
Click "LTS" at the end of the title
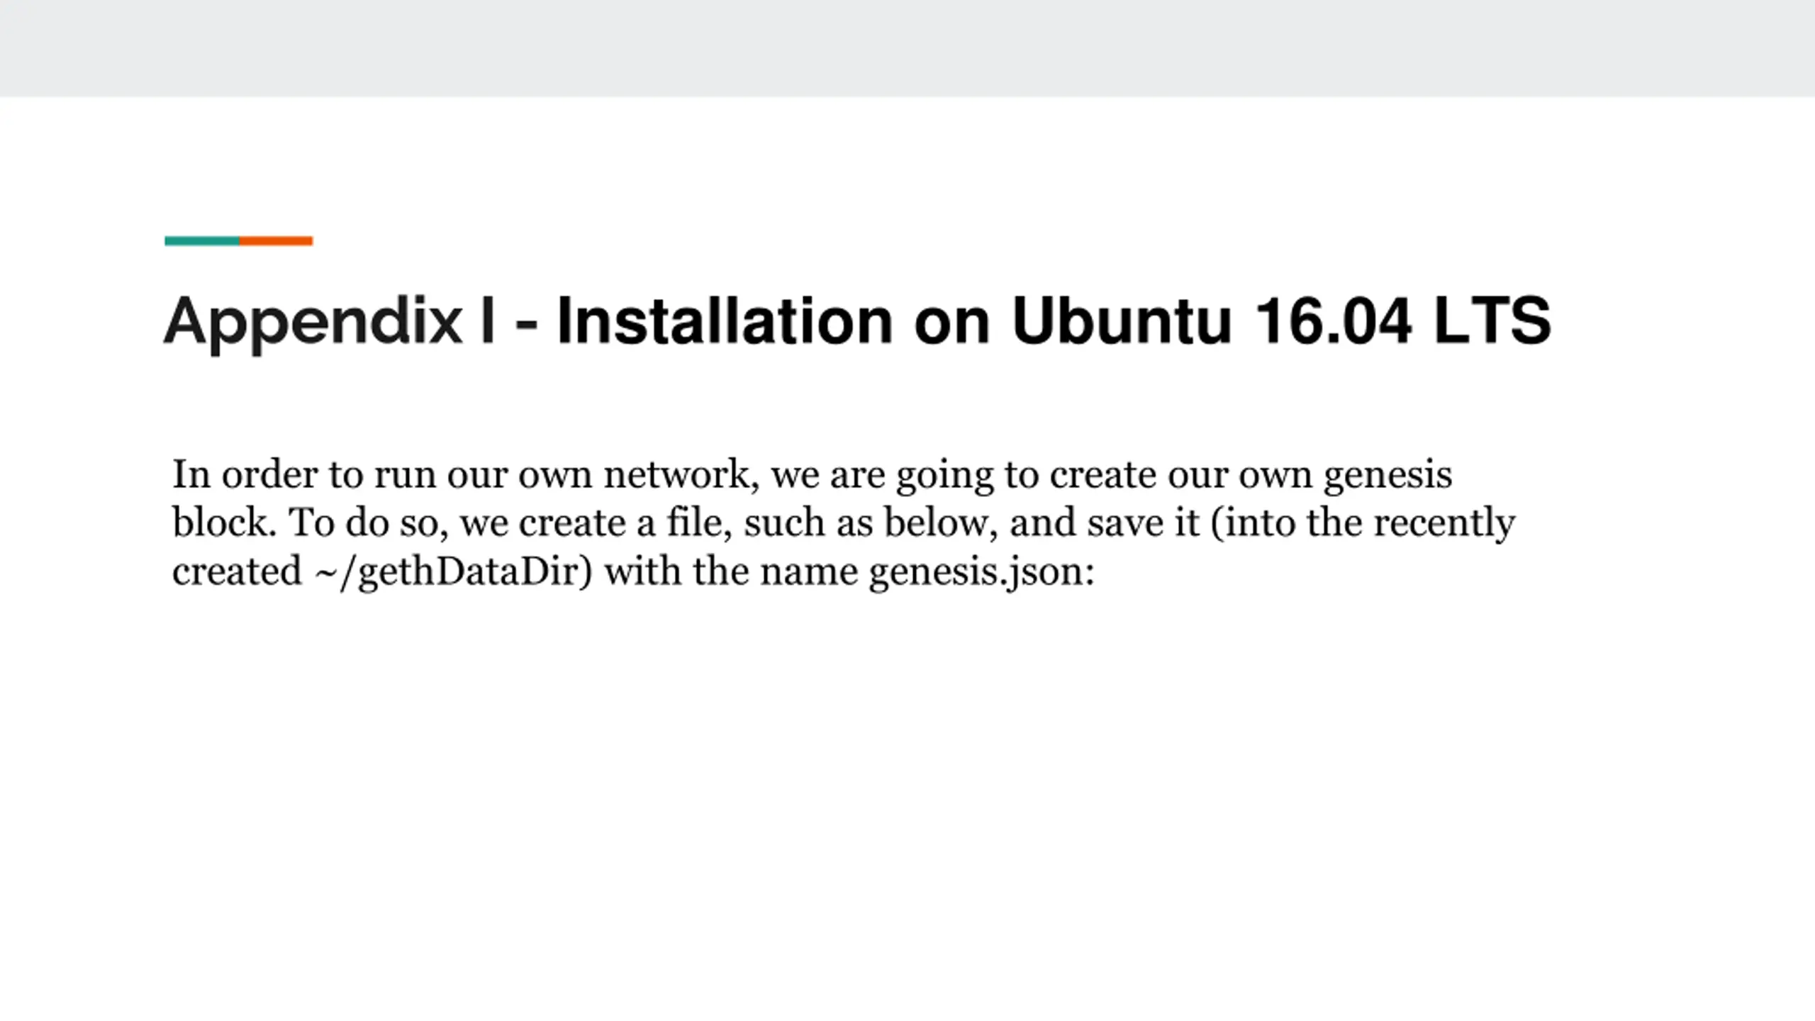pyautogui.click(x=1492, y=320)
